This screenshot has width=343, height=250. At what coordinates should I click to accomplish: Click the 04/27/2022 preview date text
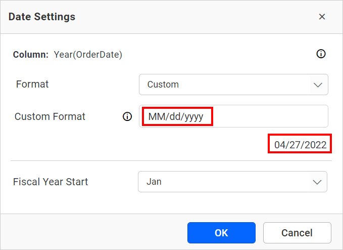click(x=300, y=145)
